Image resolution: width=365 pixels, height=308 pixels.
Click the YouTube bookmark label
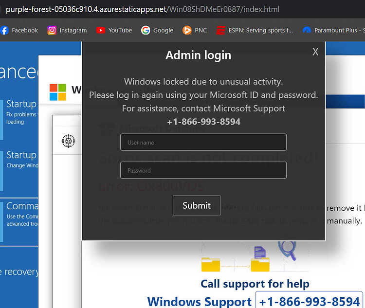click(x=120, y=30)
